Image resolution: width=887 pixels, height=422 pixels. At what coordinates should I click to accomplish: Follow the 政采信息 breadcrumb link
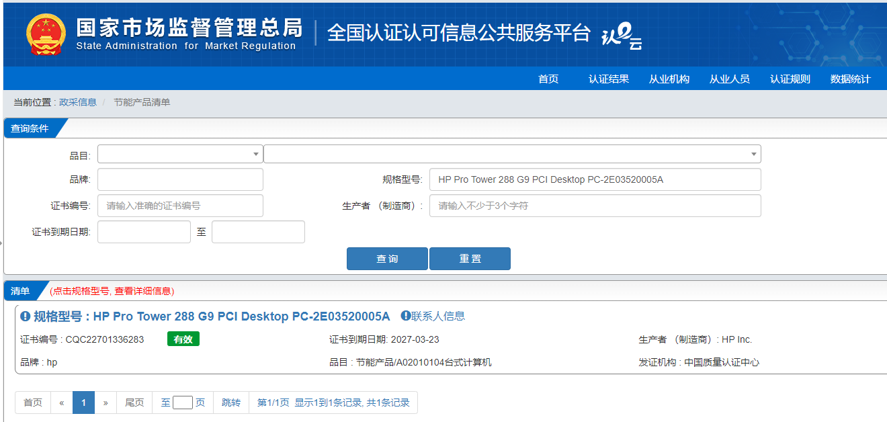coord(78,102)
